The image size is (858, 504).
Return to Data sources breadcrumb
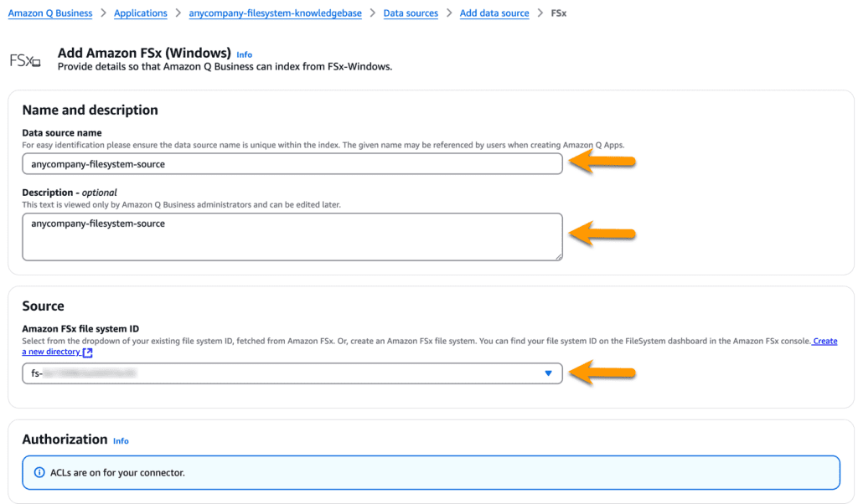click(411, 13)
